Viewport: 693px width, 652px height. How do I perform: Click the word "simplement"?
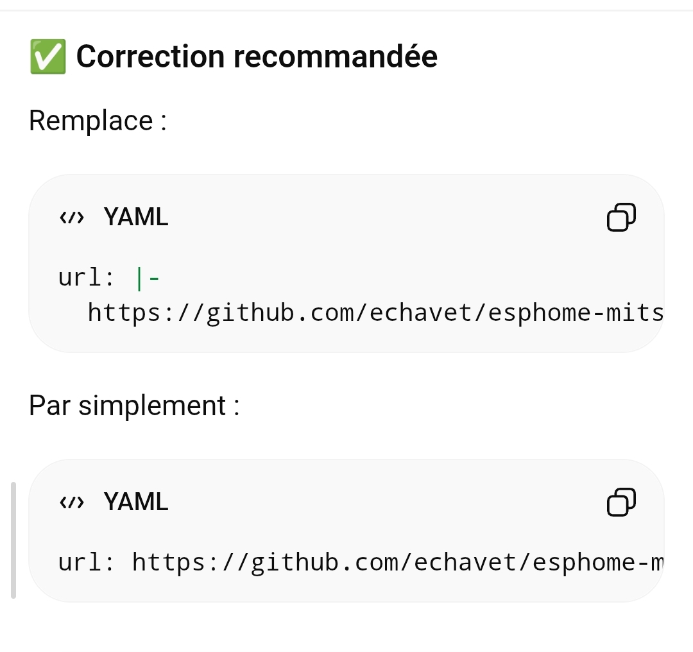tap(152, 406)
